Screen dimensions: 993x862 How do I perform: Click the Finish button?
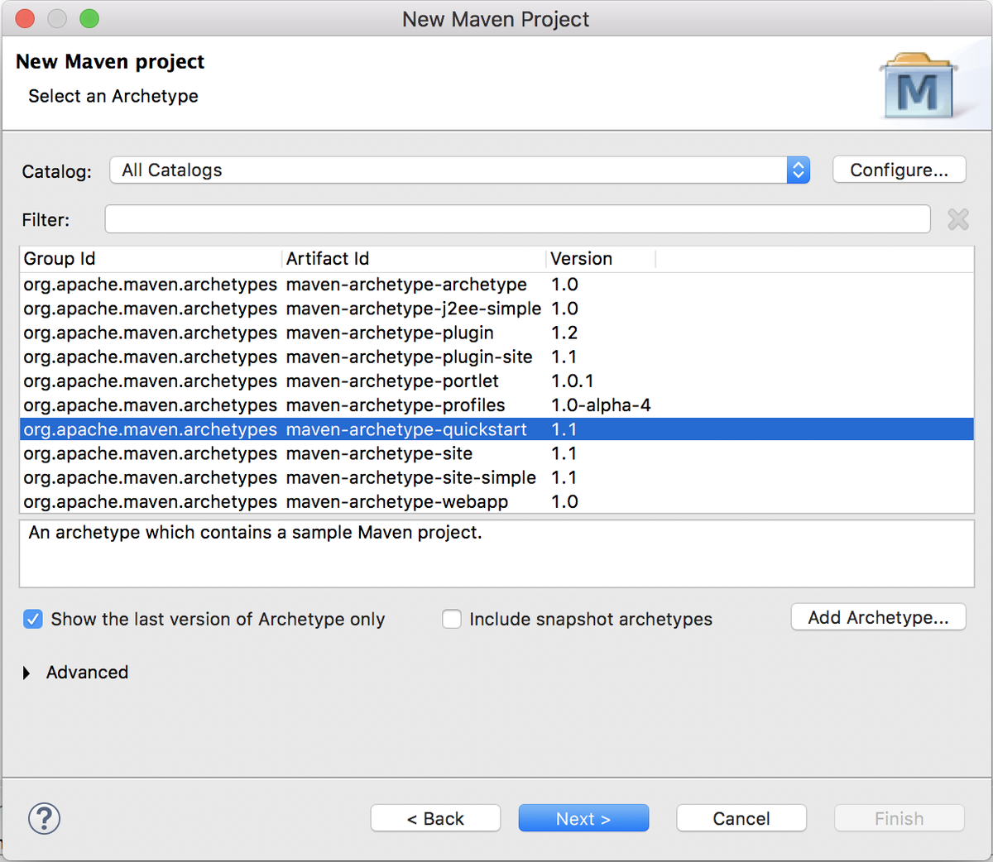click(x=899, y=818)
